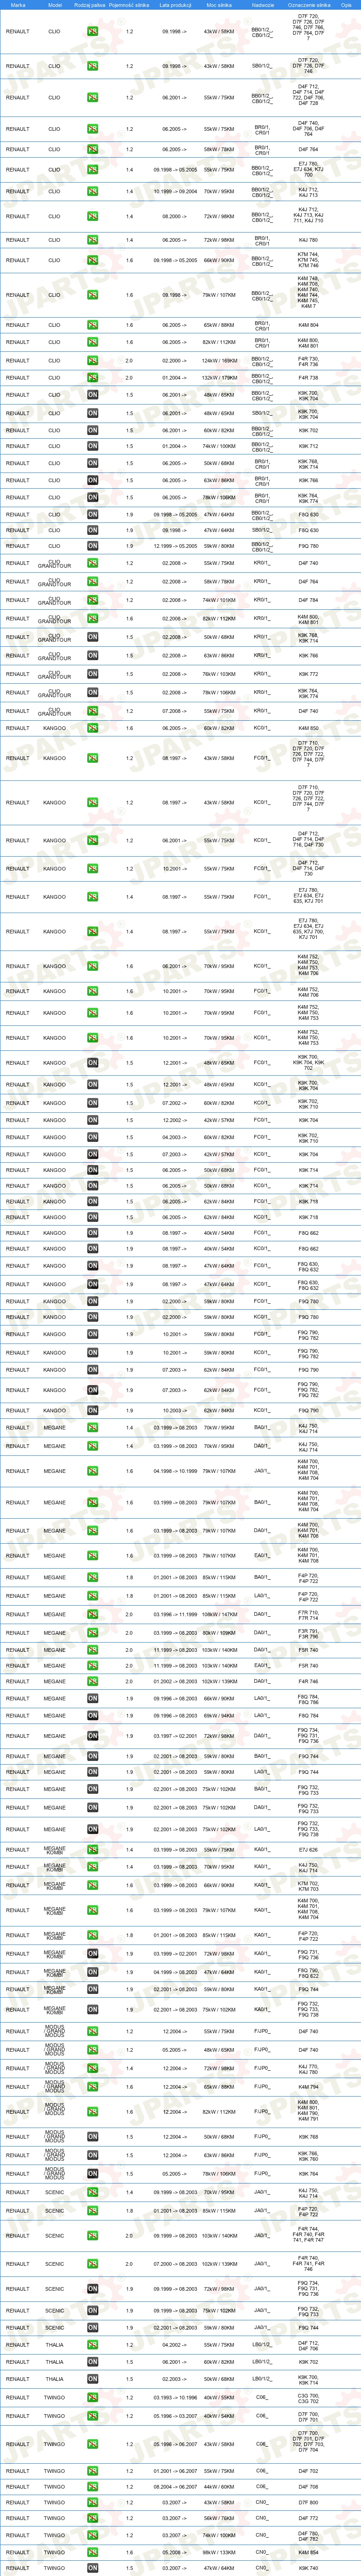Select the 03.1993 -> 10.1996 production years cell

tap(175, 2397)
